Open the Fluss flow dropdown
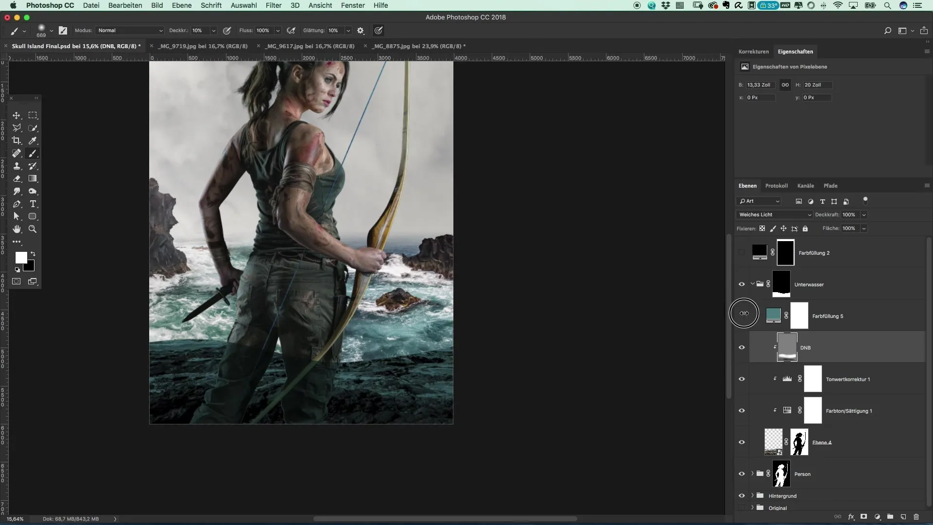The height and width of the screenshot is (525, 933). (278, 30)
